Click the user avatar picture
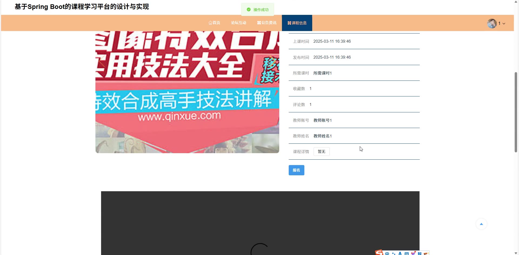519x255 pixels. (x=492, y=23)
